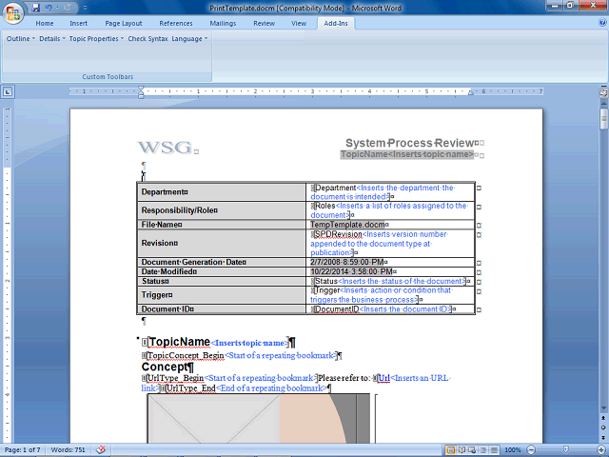Switch to the View tab
The width and height of the screenshot is (609, 457).
[299, 23]
